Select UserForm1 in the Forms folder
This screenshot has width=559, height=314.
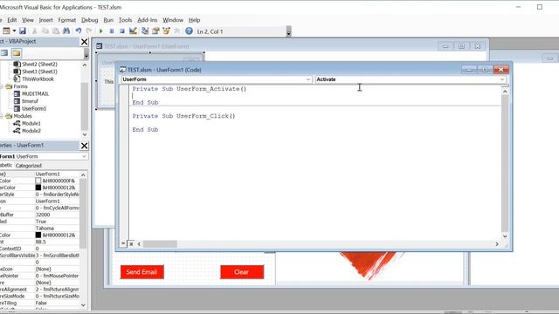(x=34, y=109)
